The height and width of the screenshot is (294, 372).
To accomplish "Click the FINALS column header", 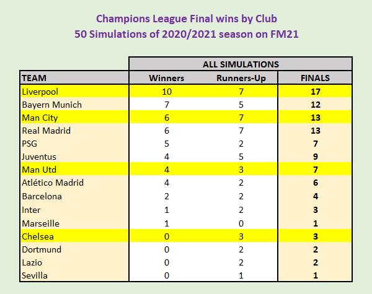I will click(315, 78).
